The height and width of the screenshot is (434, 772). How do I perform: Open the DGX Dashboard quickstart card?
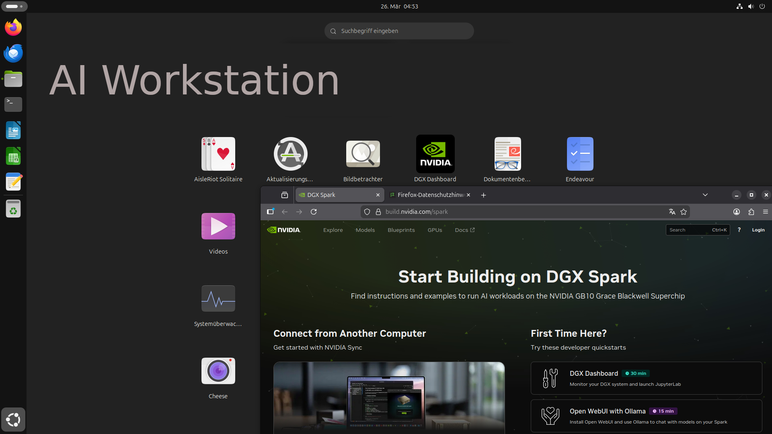click(646, 378)
